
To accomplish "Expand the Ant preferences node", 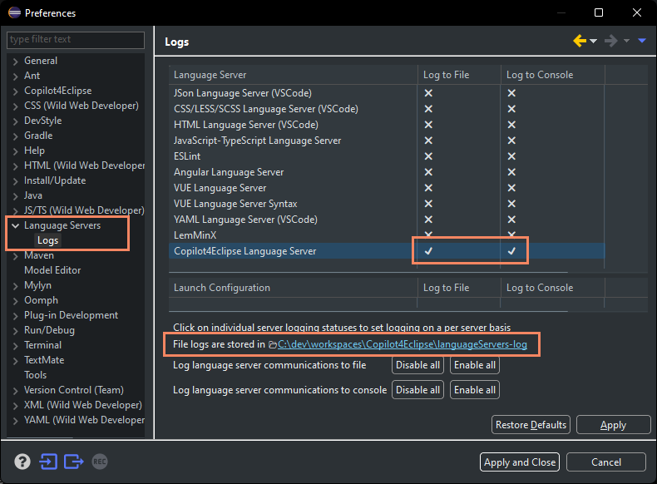I will [x=16, y=77].
